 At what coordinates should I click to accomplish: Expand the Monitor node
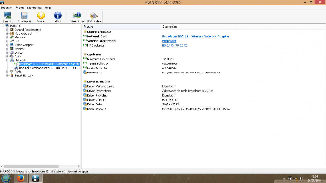[x=8, y=49]
